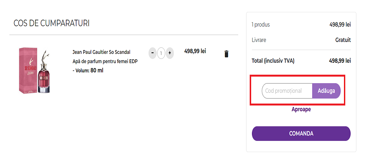Place the order with COMANDA button
Image resolution: width=387 pixels, height=164 pixels.
point(301,134)
